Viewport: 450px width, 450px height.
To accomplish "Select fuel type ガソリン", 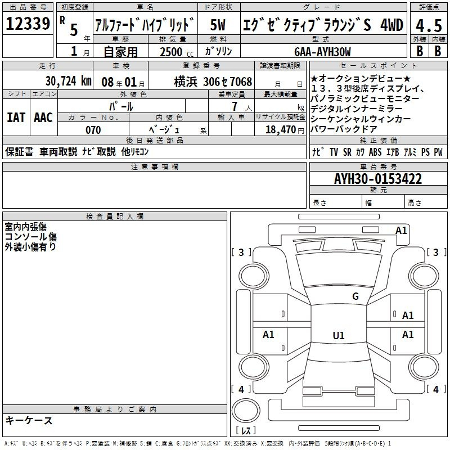I will tap(218, 51).
